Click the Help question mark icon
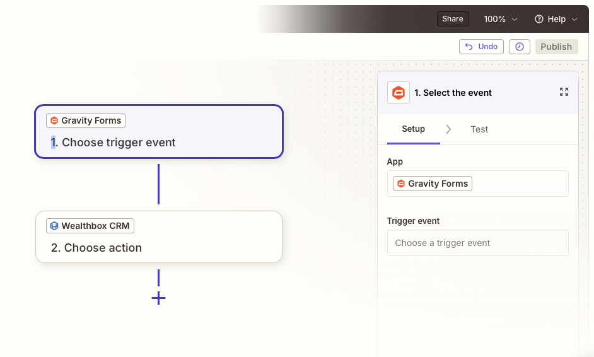 pos(539,19)
